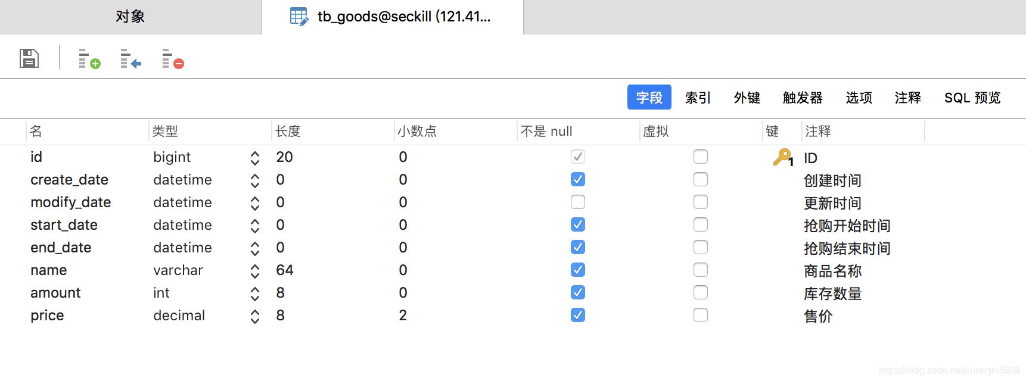Open the 外键 section
The height and width of the screenshot is (381, 1026).
[747, 98]
